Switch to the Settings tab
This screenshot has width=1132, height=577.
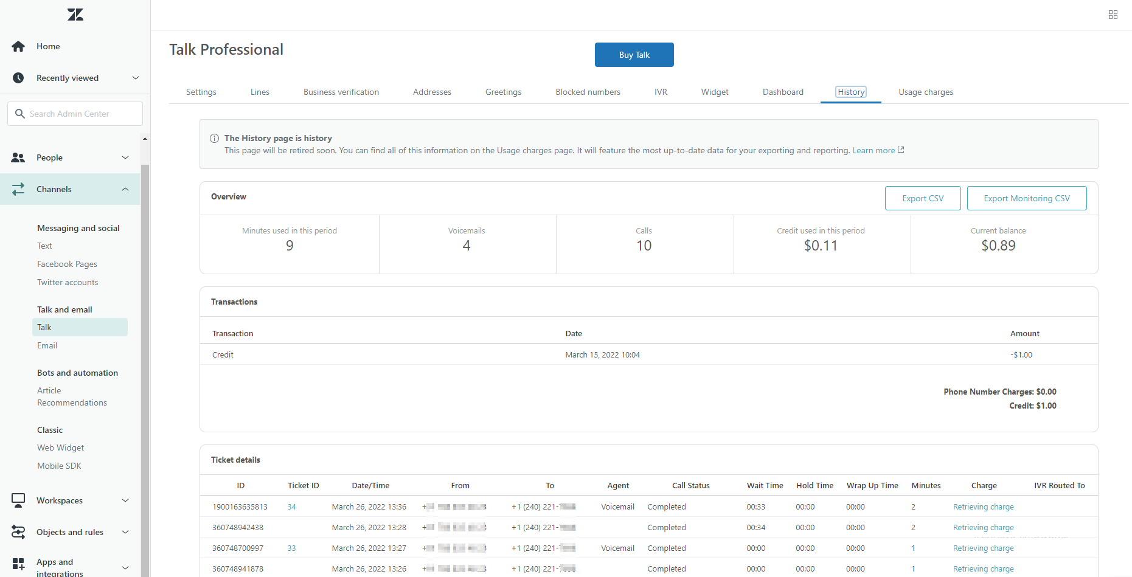coord(201,92)
